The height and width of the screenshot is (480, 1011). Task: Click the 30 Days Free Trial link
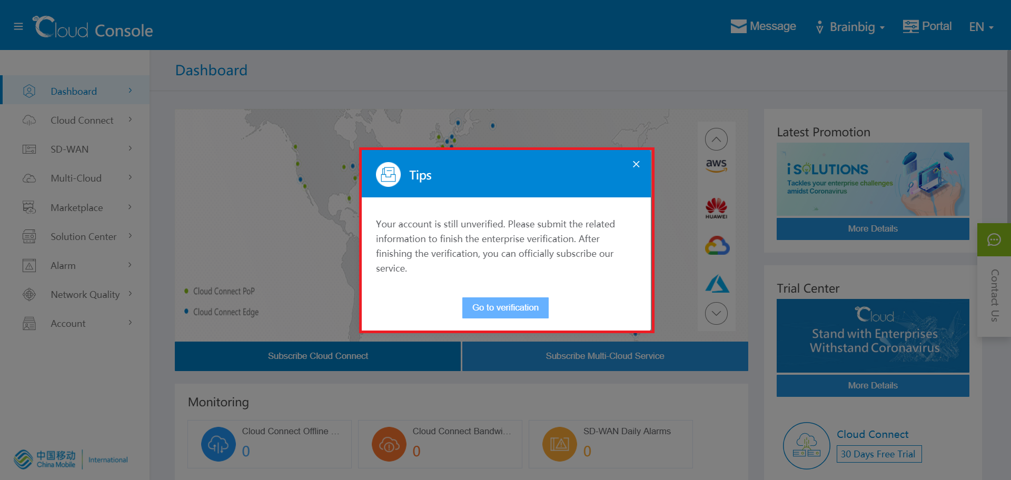pos(879,454)
